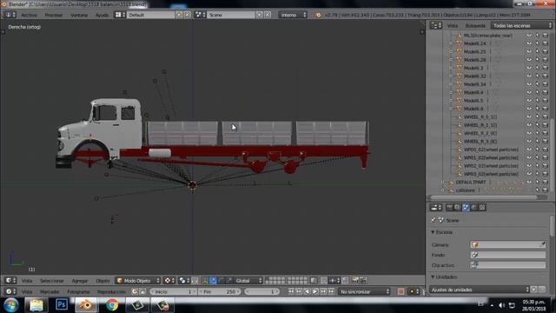Jump to the first timeline frame
The width and height of the screenshot is (556, 313).
pos(291,292)
